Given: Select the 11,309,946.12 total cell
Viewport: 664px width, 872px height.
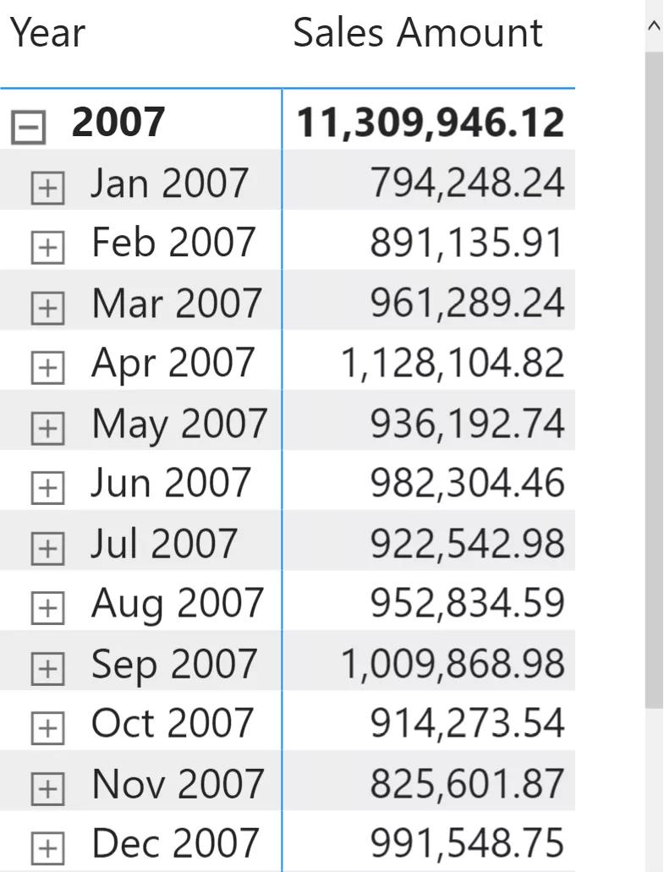Looking at the screenshot, I should pyautogui.click(x=430, y=123).
